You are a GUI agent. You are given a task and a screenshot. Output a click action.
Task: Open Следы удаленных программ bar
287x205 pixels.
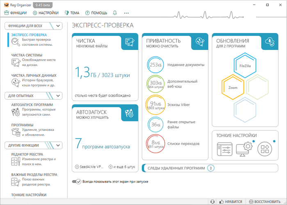pyautogui.click(x=210, y=168)
